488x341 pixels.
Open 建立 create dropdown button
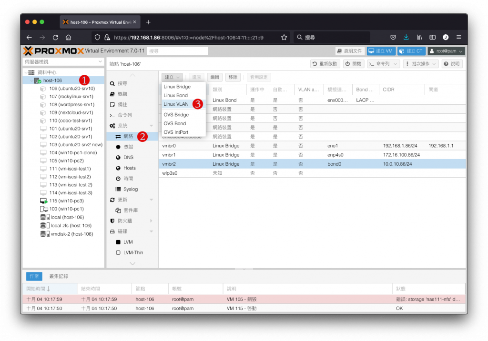(x=172, y=77)
